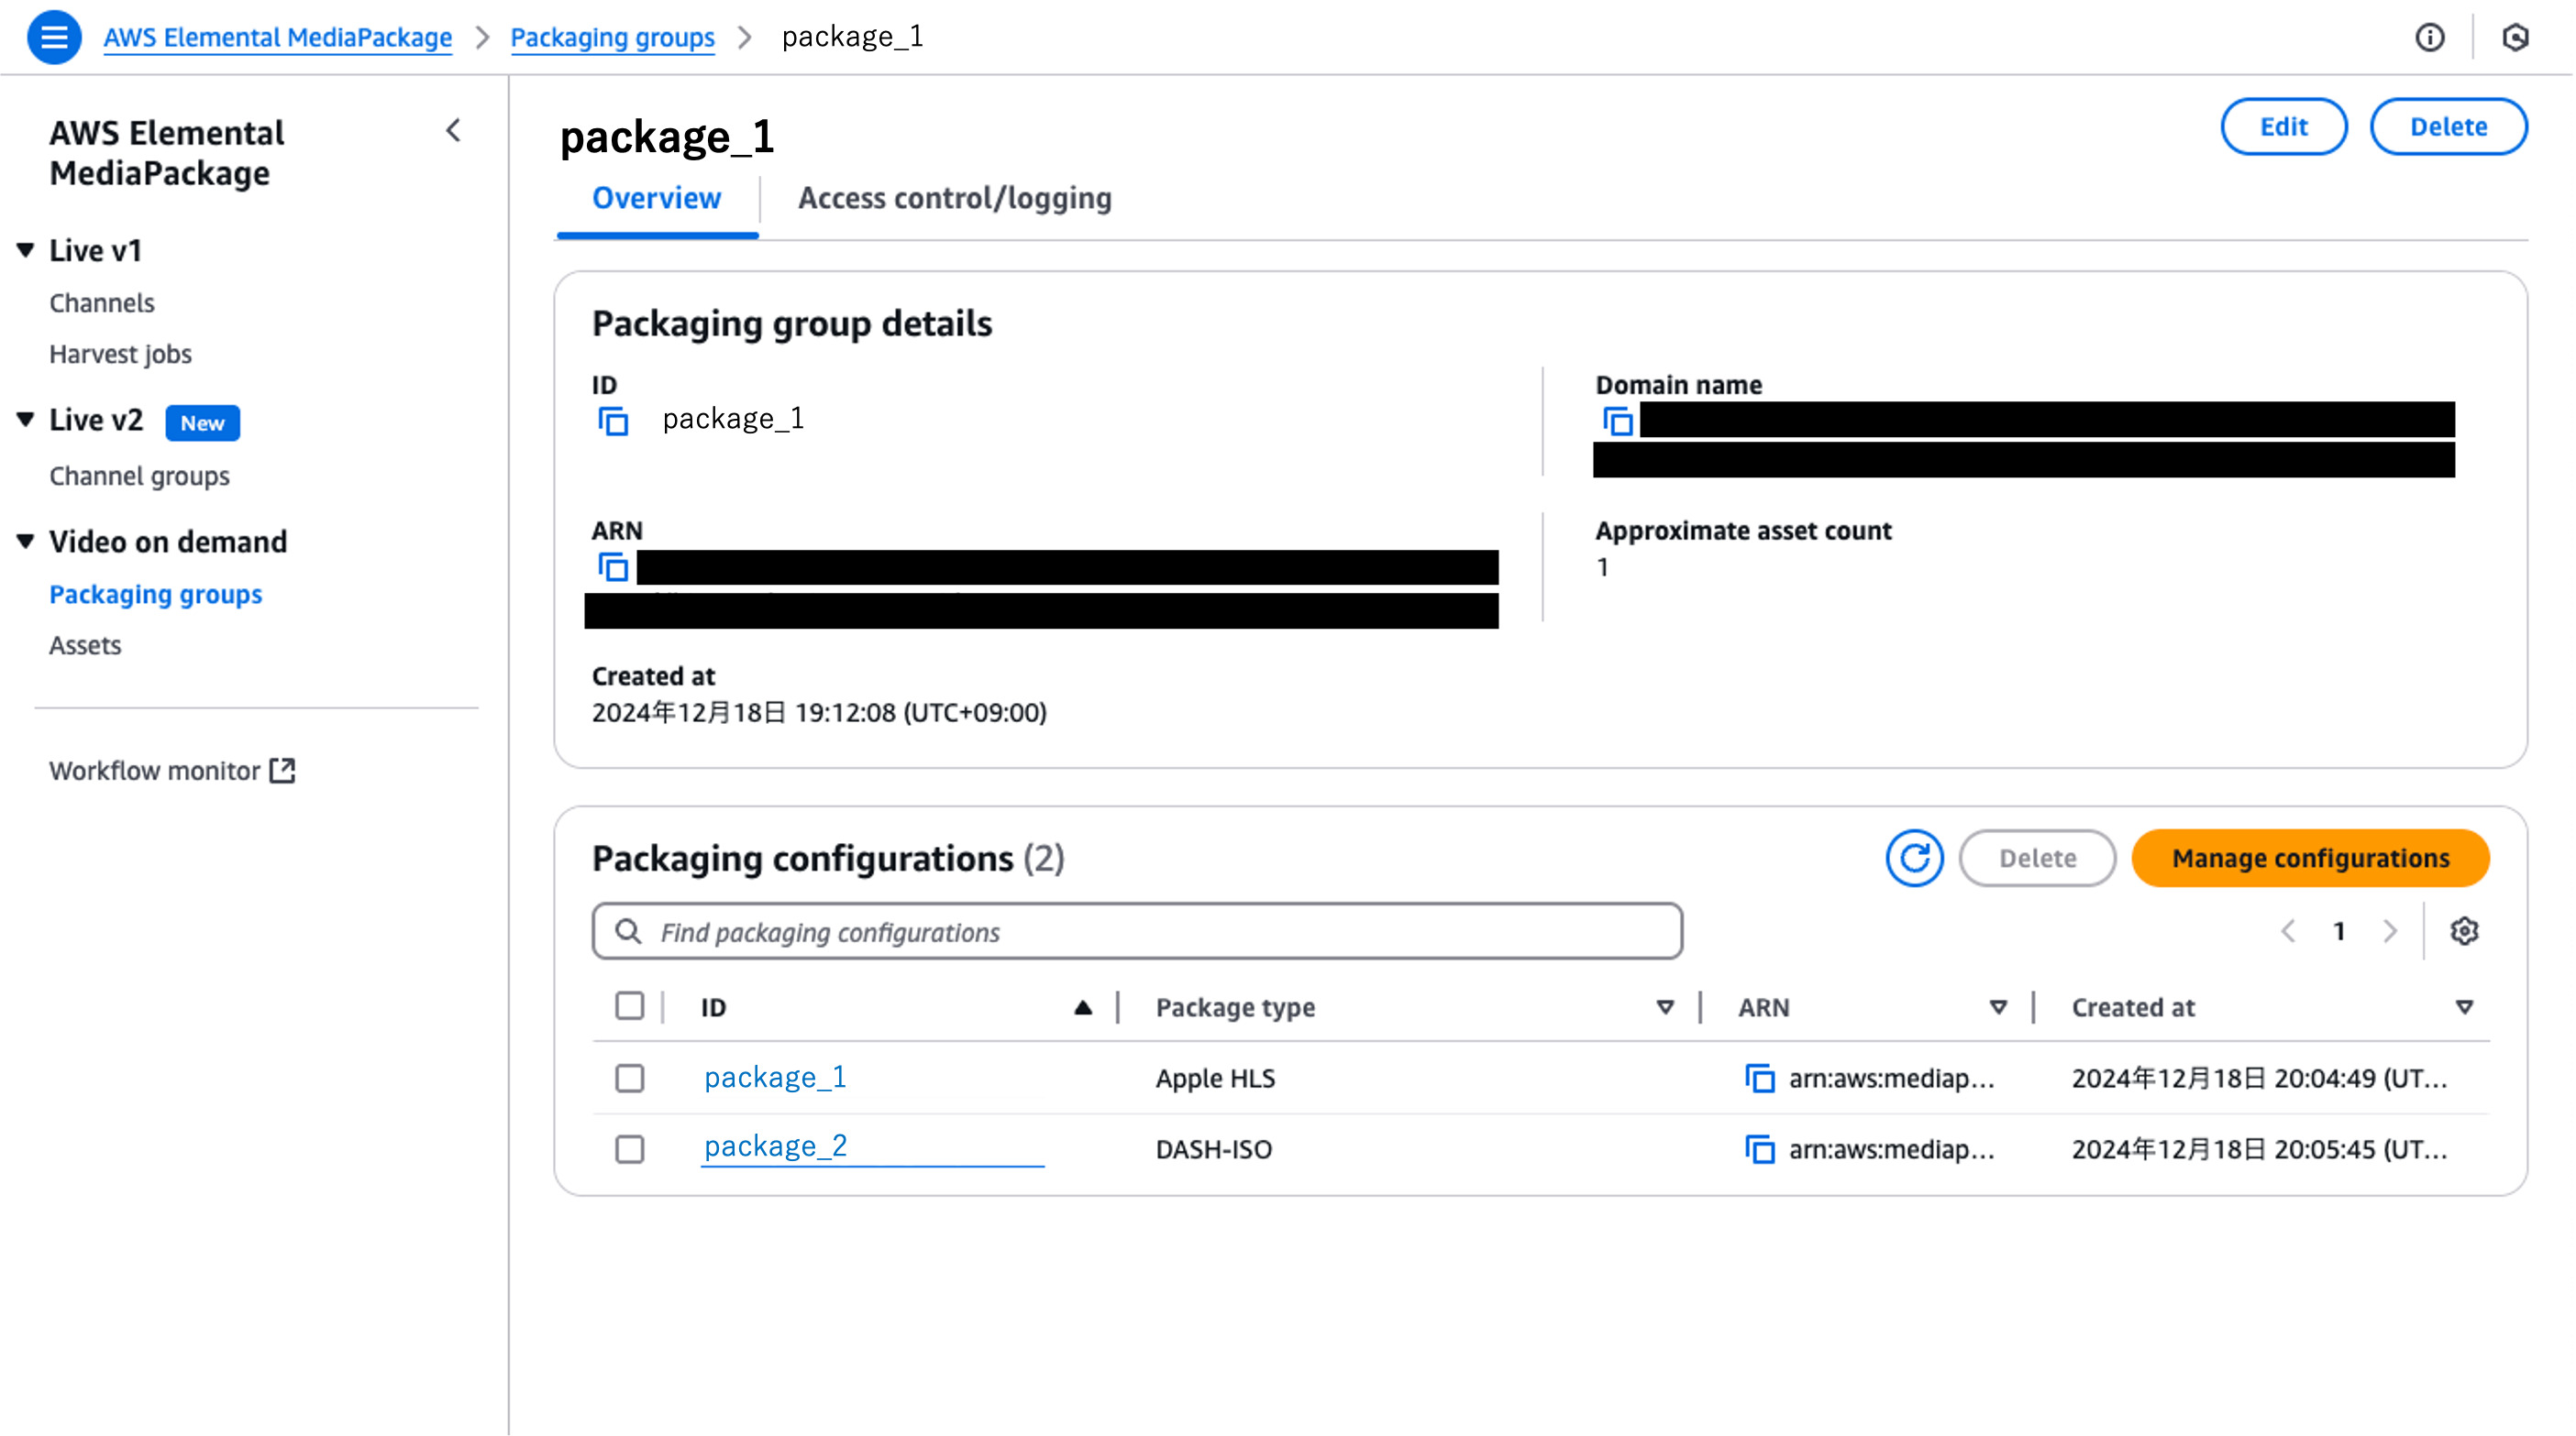This screenshot has width=2576, height=1436.
Task: Click the Manage configurations button
Action: [x=2311, y=858]
